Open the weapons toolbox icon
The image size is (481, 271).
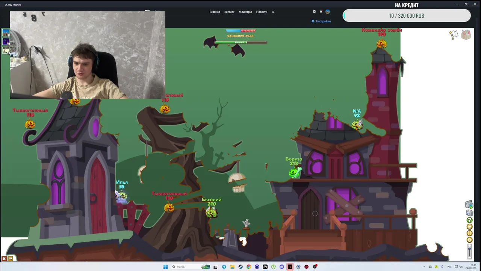click(x=466, y=35)
